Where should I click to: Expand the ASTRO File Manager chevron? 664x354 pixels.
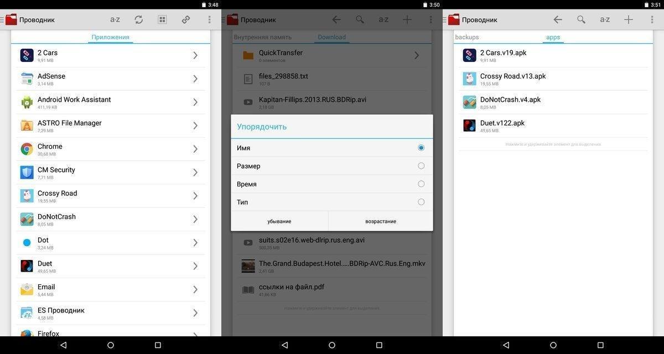pyautogui.click(x=195, y=126)
